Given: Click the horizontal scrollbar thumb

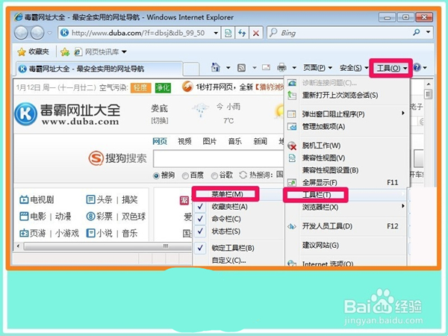Looking at the screenshot, I should click(108, 246).
